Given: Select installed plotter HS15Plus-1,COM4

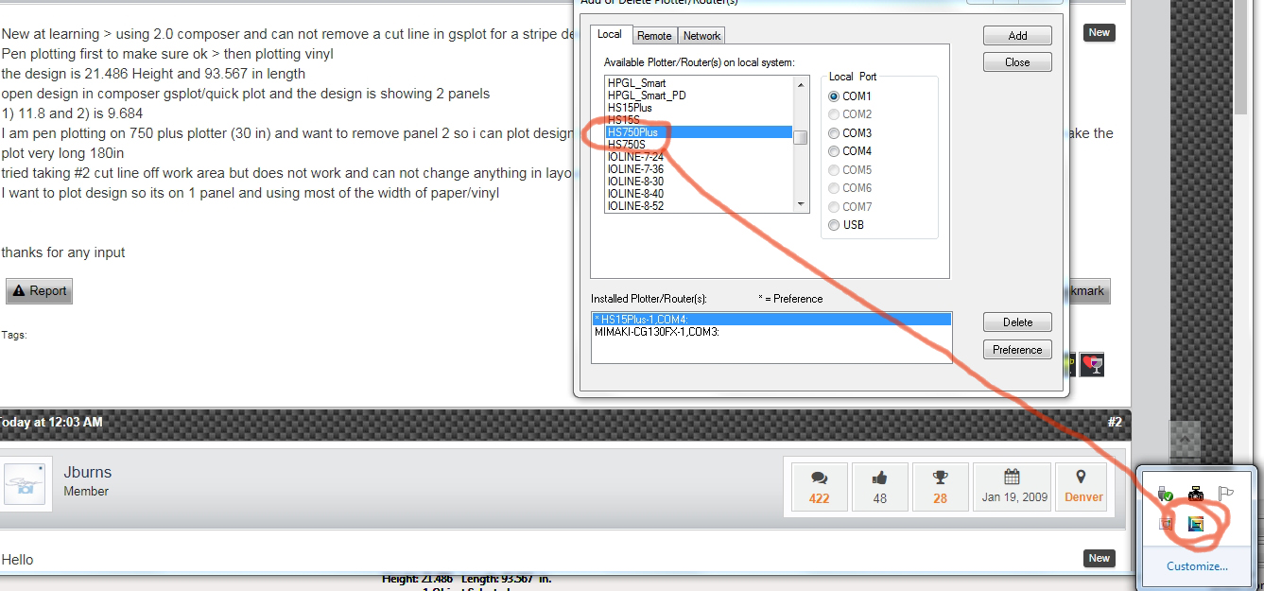Looking at the screenshot, I should coord(771,320).
